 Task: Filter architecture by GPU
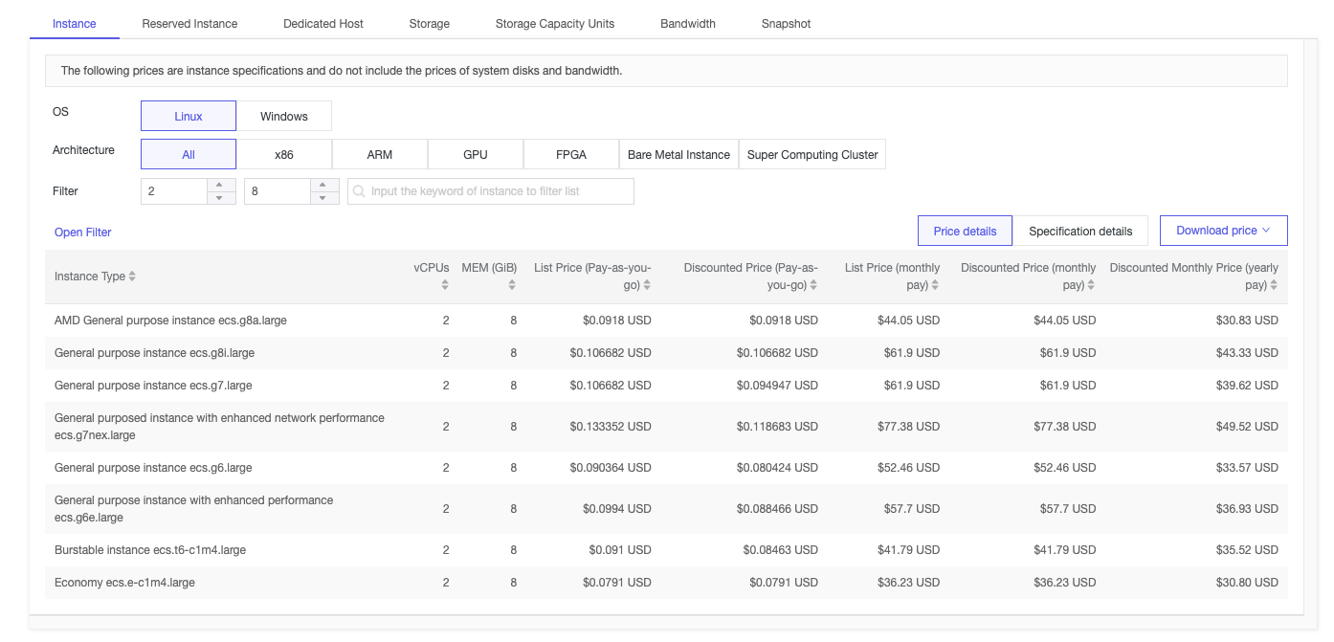(476, 154)
